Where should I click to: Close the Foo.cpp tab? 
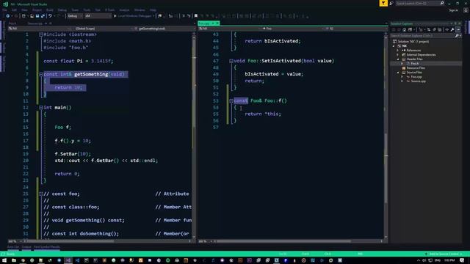(217, 23)
